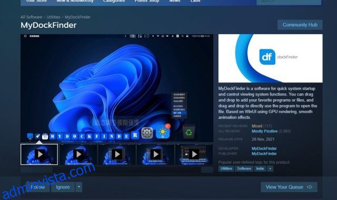Click the weather sun icon in dock
337x200 pixels.
(163, 132)
